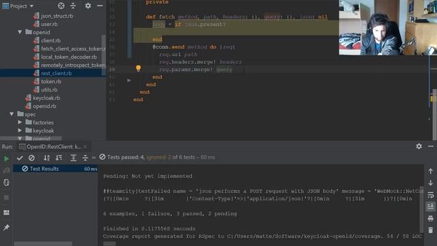
Task: Click rerun failed tests icon
Action: pyautogui.click(x=6, y=170)
